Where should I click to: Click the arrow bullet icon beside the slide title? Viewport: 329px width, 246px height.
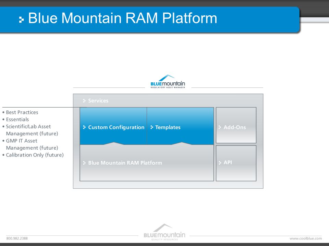21,20
